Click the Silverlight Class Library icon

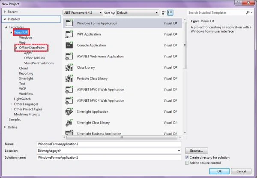tap(69, 123)
